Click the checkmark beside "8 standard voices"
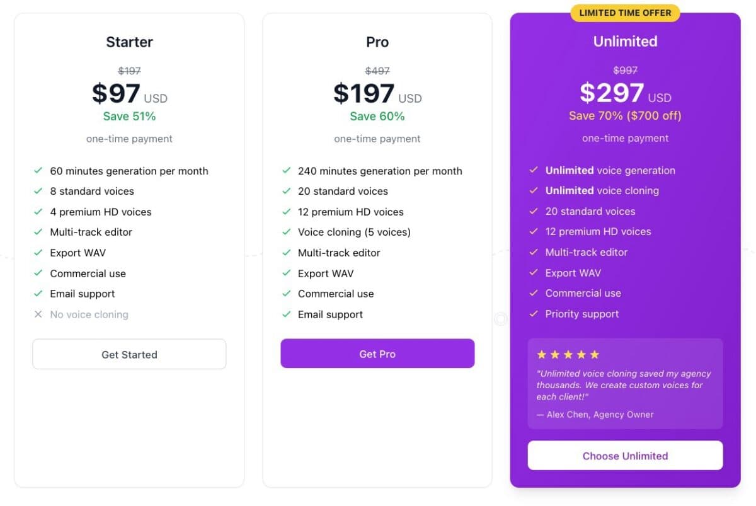Screen dimensions: 756x506 (x=37, y=191)
